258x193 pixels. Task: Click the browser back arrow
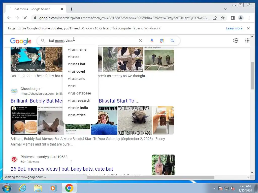click(x=9, y=18)
